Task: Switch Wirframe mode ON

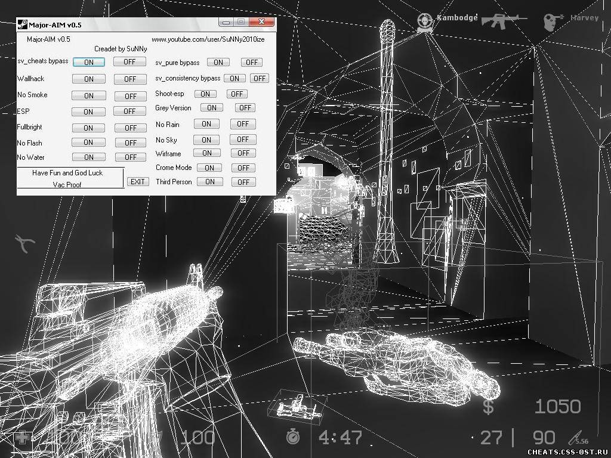Action: [x=206, y=153]
